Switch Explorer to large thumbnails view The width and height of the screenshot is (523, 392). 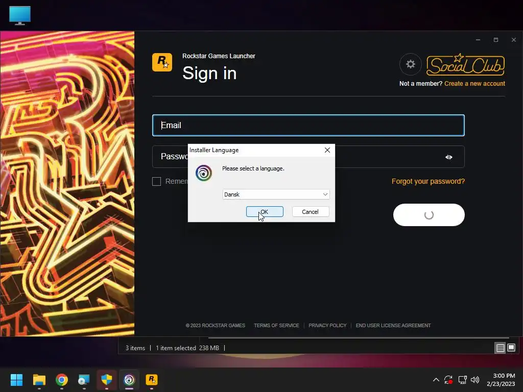511,348
